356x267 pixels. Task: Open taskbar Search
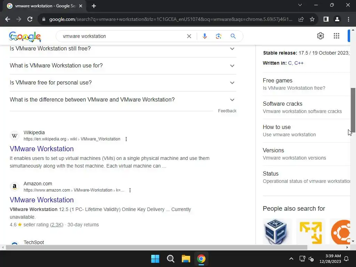click(170, 259)
